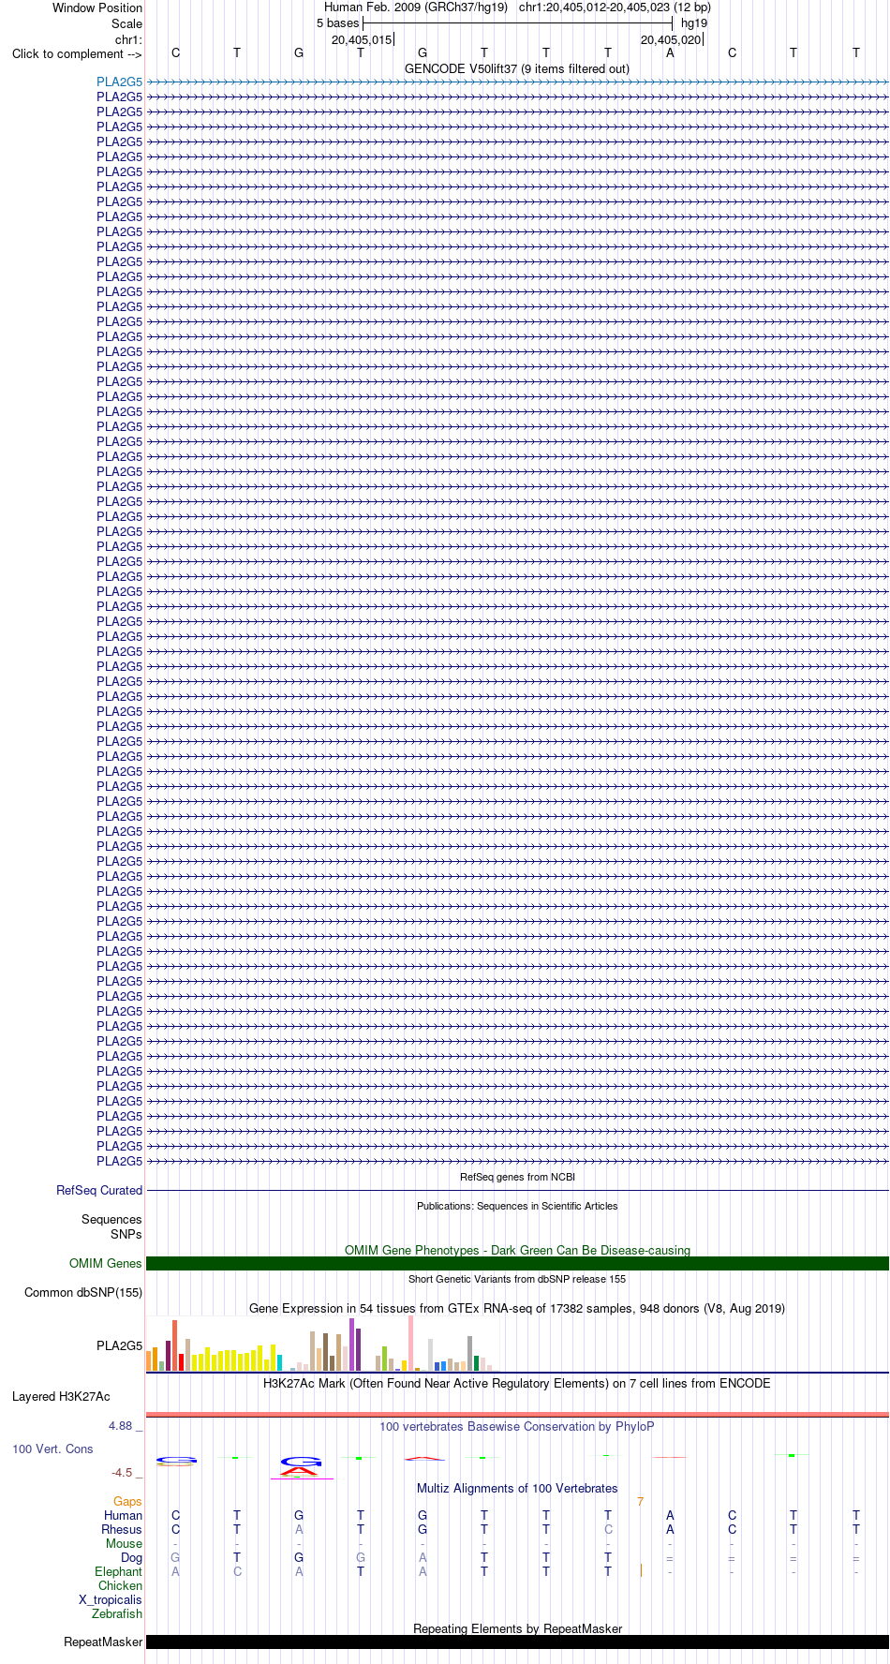The width and height of the screenshot is (890, 1664).
Task: Open the GTEx 'Gene Expression in 54 tissues' title
Action: click(x=517, y=1308)
